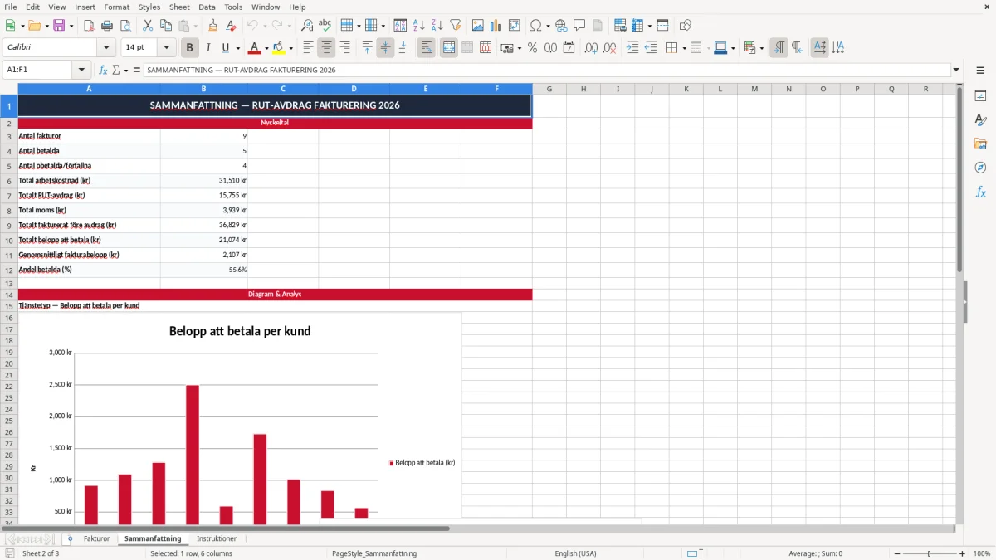Open sidebar Navigator compass icon
This screenshot has height=560, width=996.
(980, 168)
